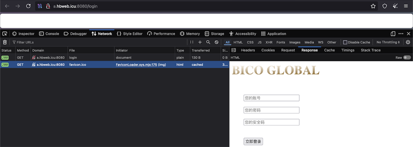Viewport: 413px width, 147px height.
Task: Open the network search magnifier
Action: pyautogui.click(x=208, y=42)
